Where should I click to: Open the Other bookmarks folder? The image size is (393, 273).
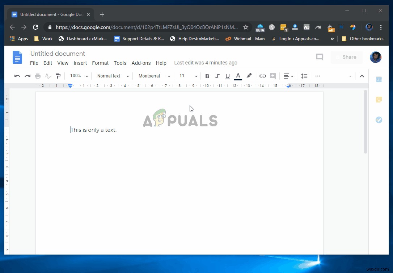(363, 39)
